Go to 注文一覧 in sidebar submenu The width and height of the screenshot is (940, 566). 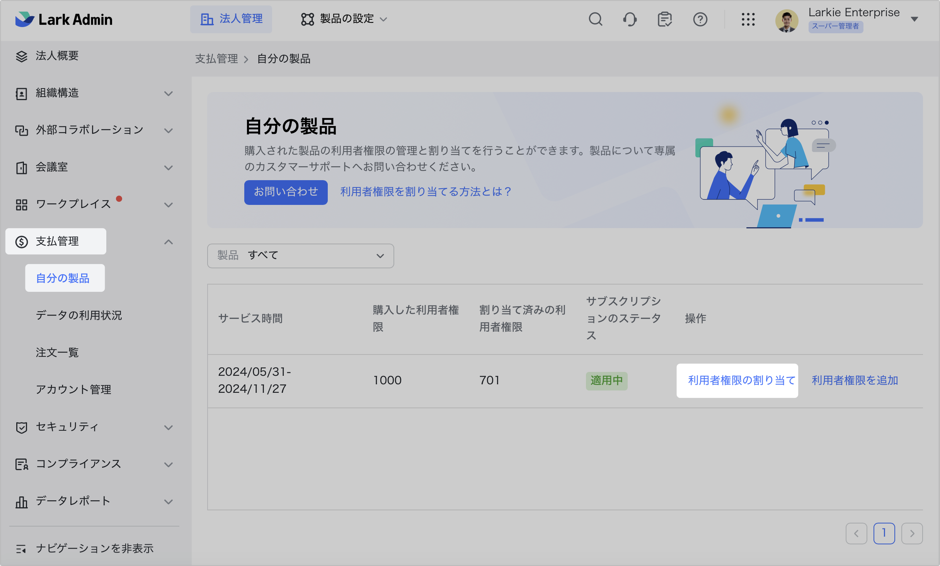57,353
